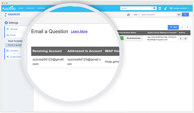
Task: Click the Re-Authenticate button
Action: click(134, 38)
